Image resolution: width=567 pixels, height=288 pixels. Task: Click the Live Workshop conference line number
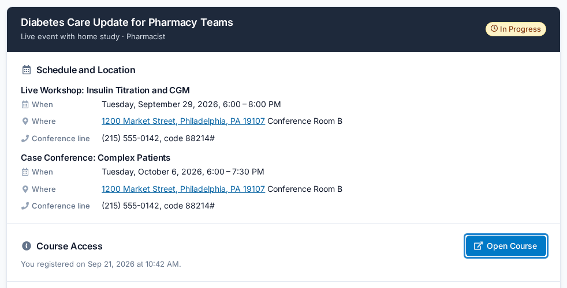tap(158, 139)
